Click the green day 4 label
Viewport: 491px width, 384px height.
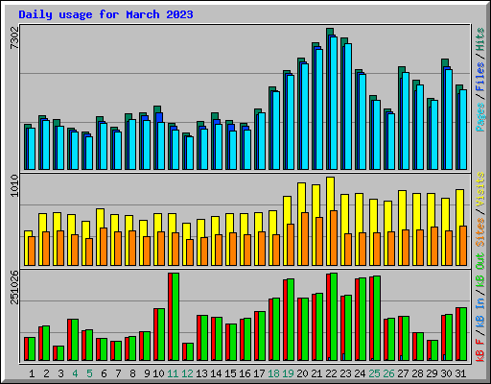[x=75, y=373]
